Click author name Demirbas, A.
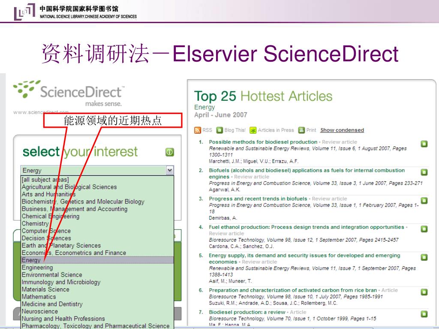The width and height of the screenshot is (439, 329). tap(223, 218)
